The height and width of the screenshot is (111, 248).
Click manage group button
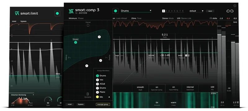click(x=103, y=104)
